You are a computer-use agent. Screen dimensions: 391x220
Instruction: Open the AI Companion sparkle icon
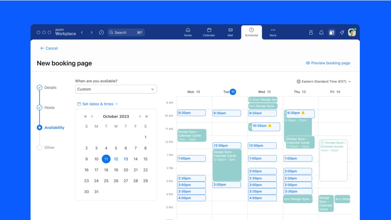coord(342,32)
